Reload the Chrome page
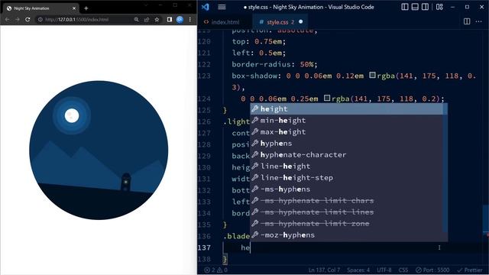 tap(28, 19)
